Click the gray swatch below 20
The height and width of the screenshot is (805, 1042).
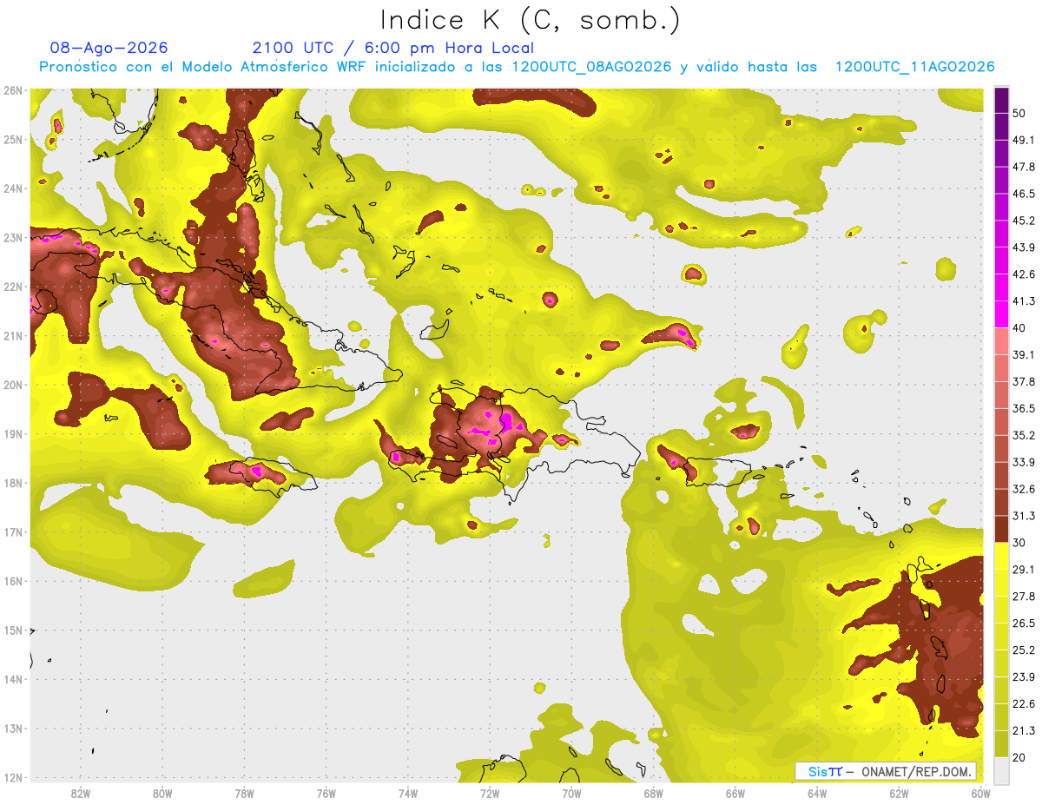pyautogui.click(x=1001, y=770)
